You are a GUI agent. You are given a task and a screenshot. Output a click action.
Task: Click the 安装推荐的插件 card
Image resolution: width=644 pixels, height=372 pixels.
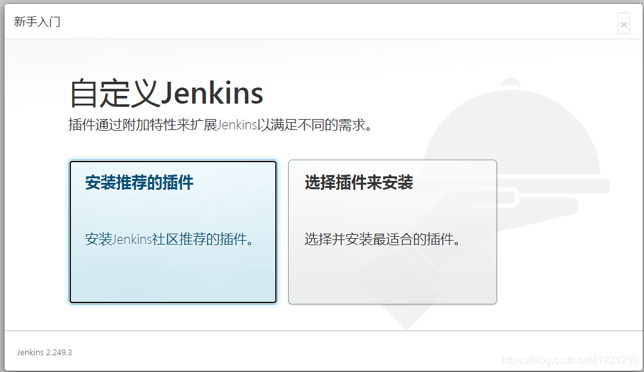[x=173, y=232]
